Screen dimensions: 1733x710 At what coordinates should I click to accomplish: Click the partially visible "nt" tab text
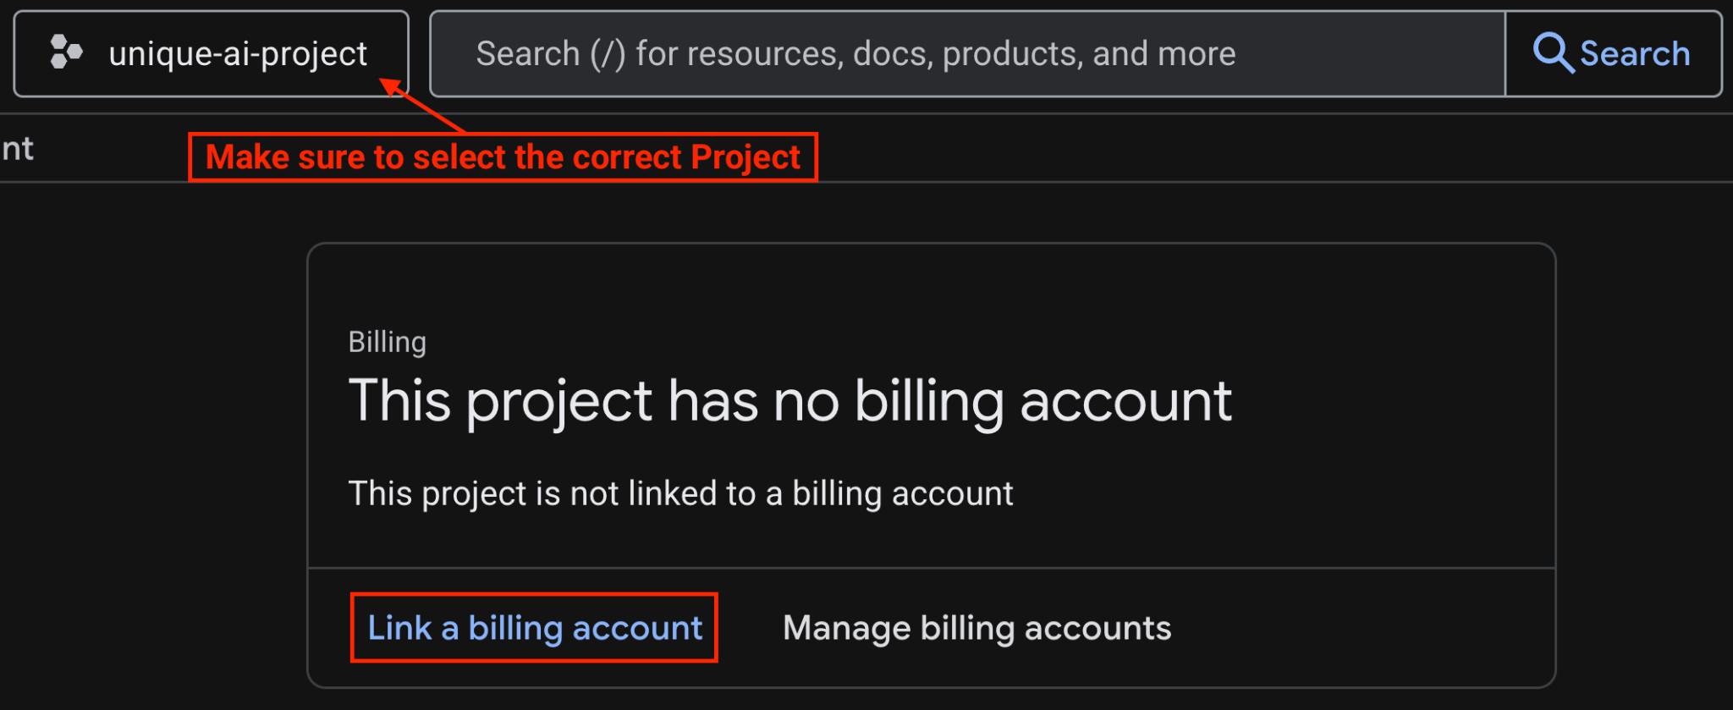click(x=17, y=149)
